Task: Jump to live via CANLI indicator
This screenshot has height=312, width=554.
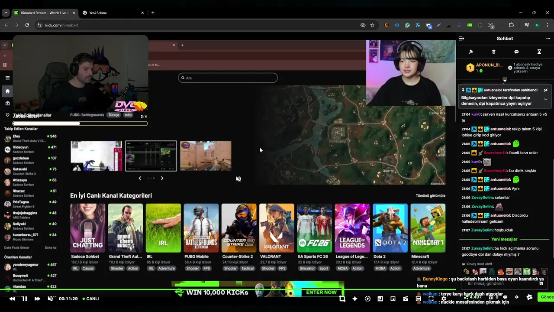Action: (90, 299)
